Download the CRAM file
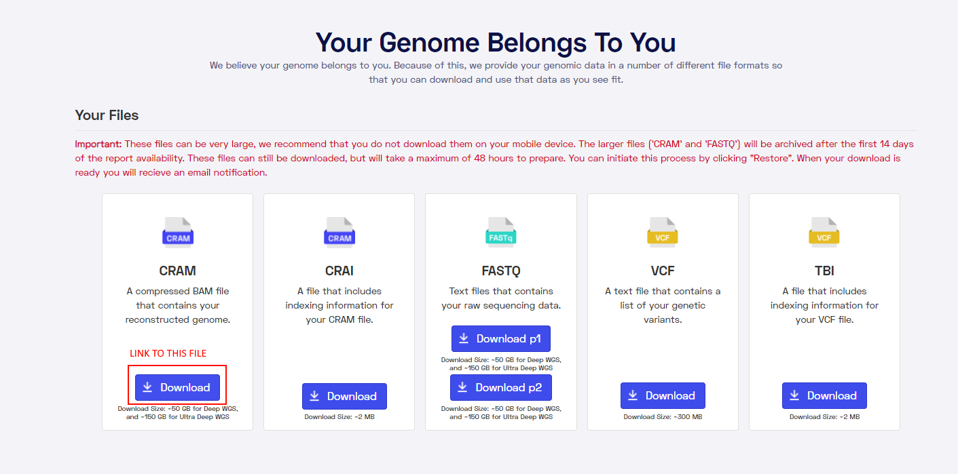Screen dimensions: 958x474 tap(177, 387)
